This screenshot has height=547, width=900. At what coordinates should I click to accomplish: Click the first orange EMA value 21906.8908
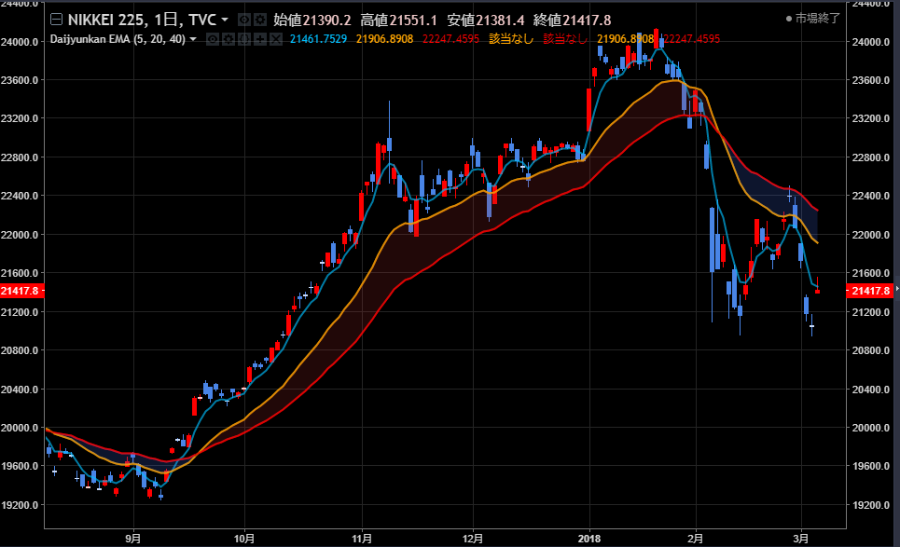pyautogui.click(x=384, y=39)
